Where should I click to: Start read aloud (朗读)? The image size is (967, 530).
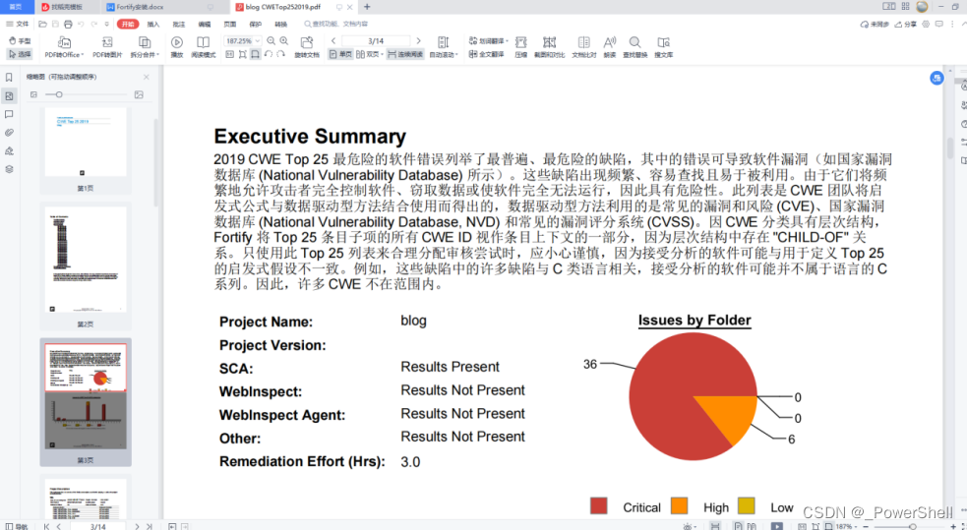[x=609, y=47]
